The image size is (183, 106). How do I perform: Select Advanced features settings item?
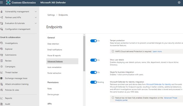(62, 61)
